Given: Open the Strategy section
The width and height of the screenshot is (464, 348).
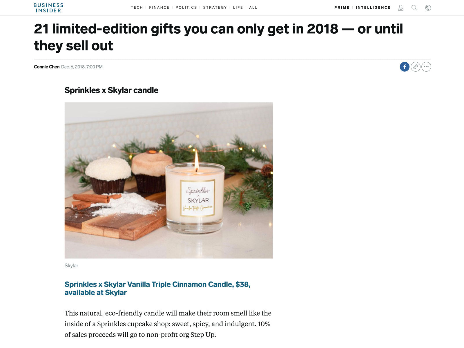Looking at the screenshot, I should (215, 8).
